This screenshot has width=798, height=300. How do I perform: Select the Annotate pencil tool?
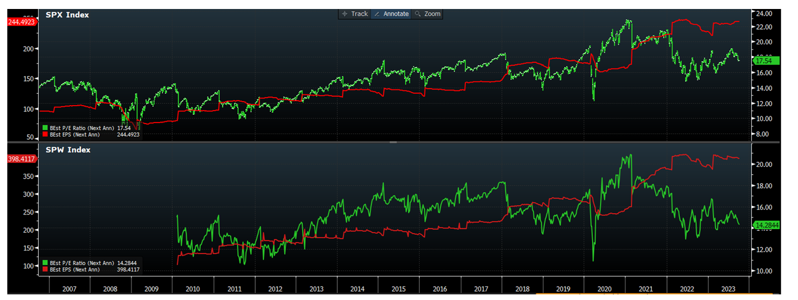click(391, 14)
